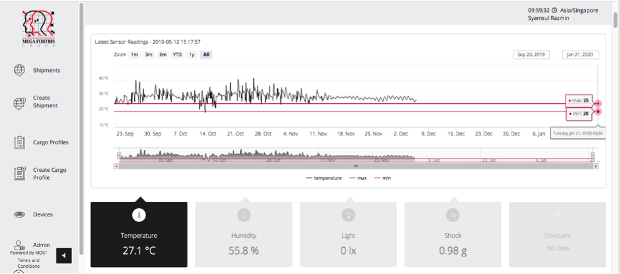Open Shipments globe icon in sidebar
This screenshot has height=274, width=620.
click(19, 70)
